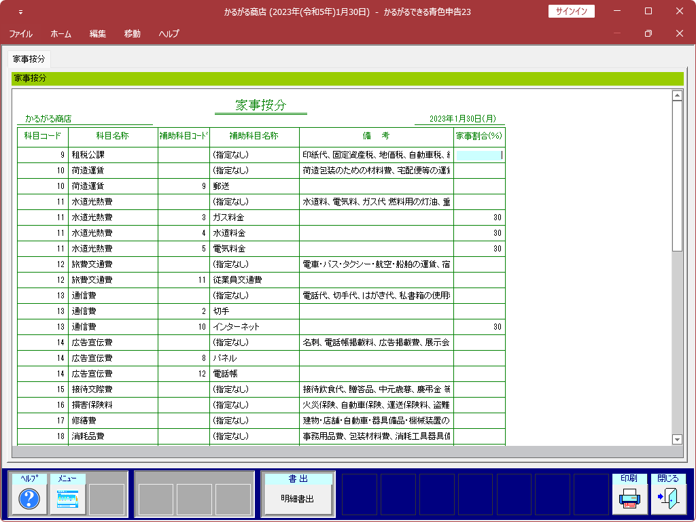Select the 電気料金 sub-account name
The height and width of the screenshot is (522, 696).
pos(229,249)
